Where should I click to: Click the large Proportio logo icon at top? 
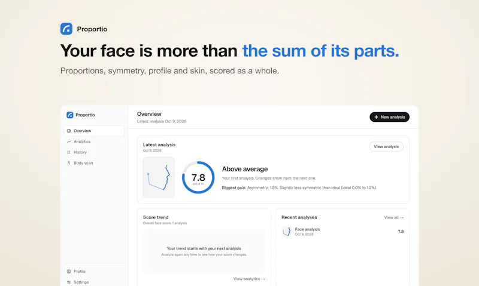tap(66, 29)
